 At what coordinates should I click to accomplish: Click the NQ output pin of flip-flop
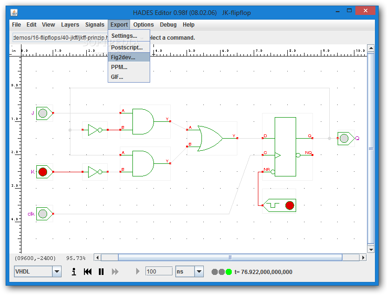click(312, 155)
